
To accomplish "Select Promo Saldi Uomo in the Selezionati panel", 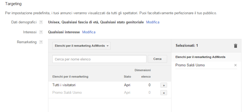I will coord(190,65).
